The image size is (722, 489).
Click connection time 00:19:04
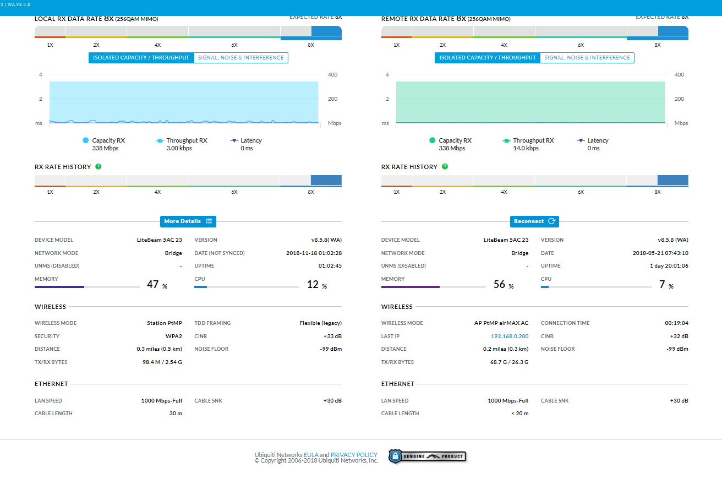pos(676,323)
